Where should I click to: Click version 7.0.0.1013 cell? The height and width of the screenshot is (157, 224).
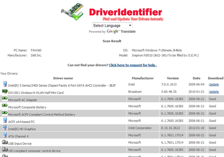coord(169,84)
